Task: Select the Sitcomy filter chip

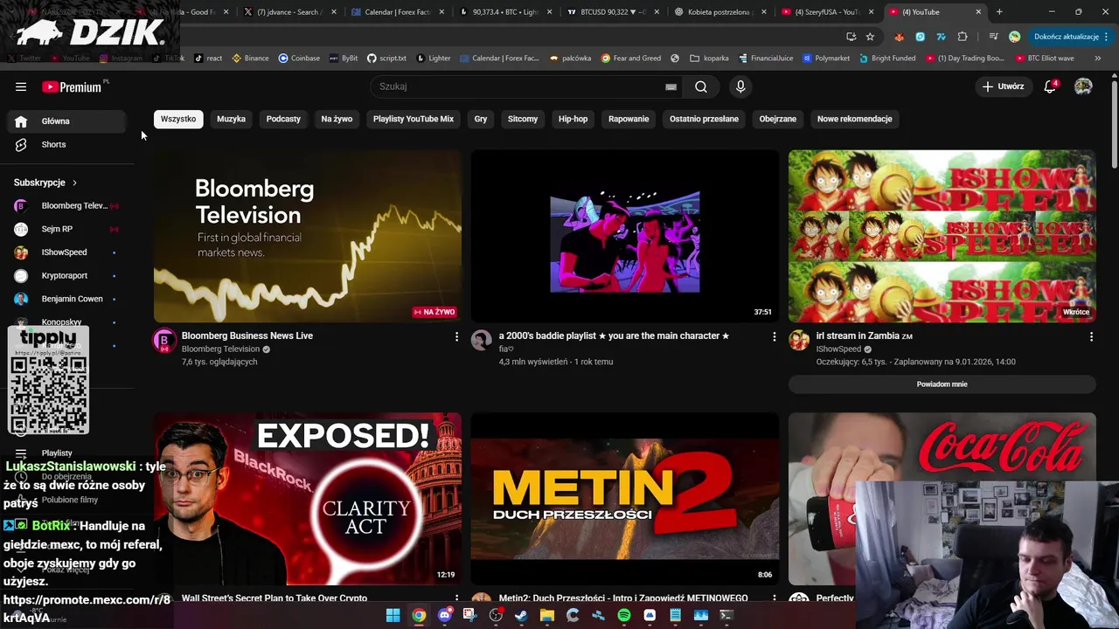Action: click(x=523, y=119)
